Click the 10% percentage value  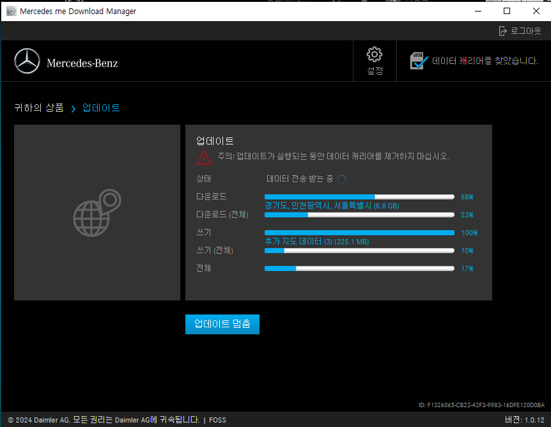click(x=467, y=251)
